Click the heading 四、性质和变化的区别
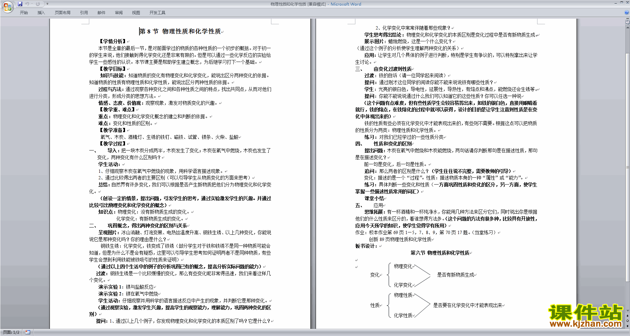This screenshot has width=630, height=336. [x=384, y=144]
